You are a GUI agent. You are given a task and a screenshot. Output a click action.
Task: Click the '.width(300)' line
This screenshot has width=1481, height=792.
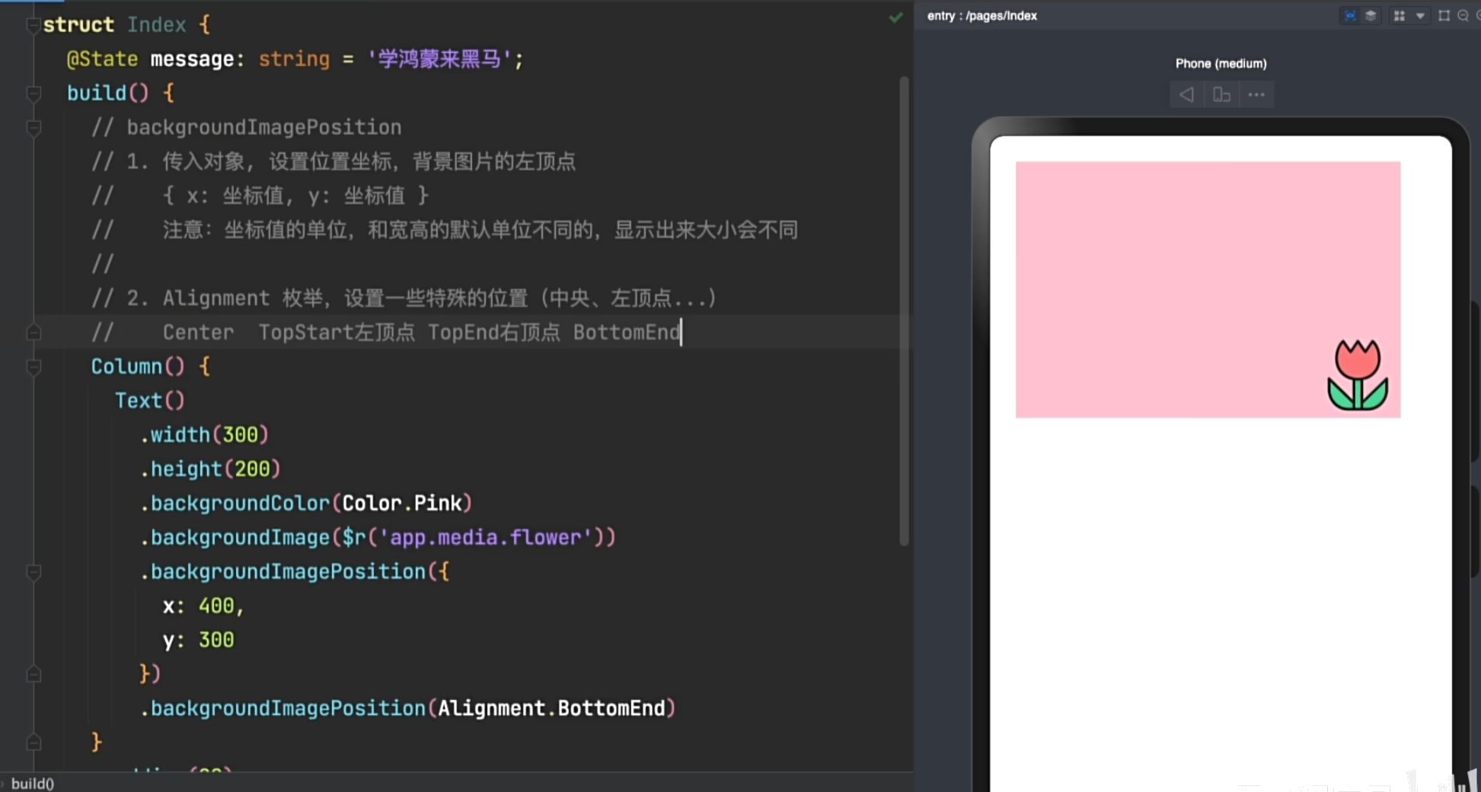(204, 435)
